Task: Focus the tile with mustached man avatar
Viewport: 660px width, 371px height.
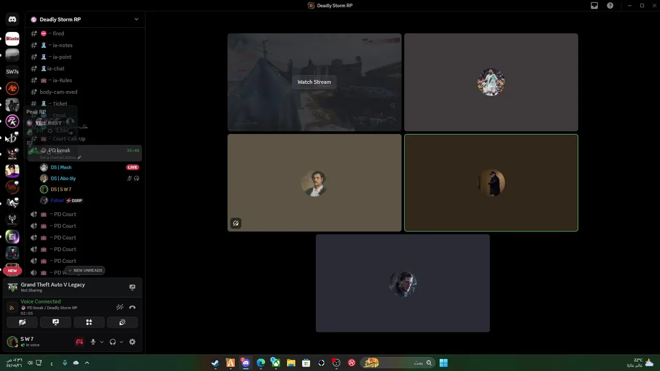Action: (315, 183)
